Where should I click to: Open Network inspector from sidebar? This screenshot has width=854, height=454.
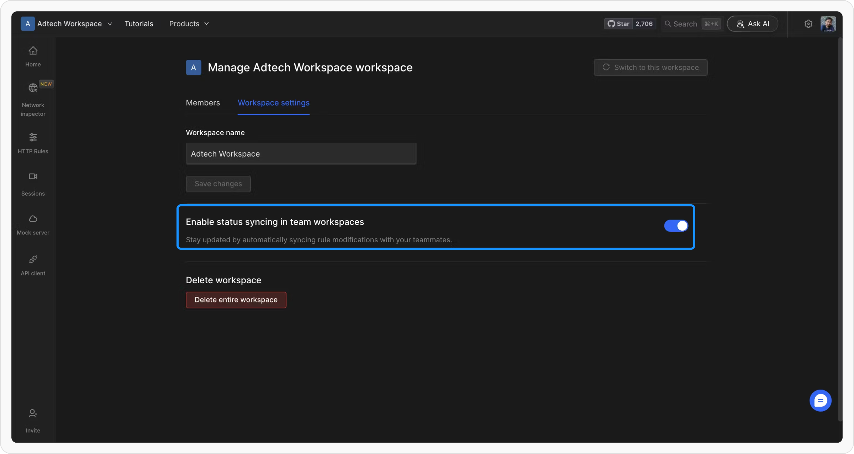33,88
